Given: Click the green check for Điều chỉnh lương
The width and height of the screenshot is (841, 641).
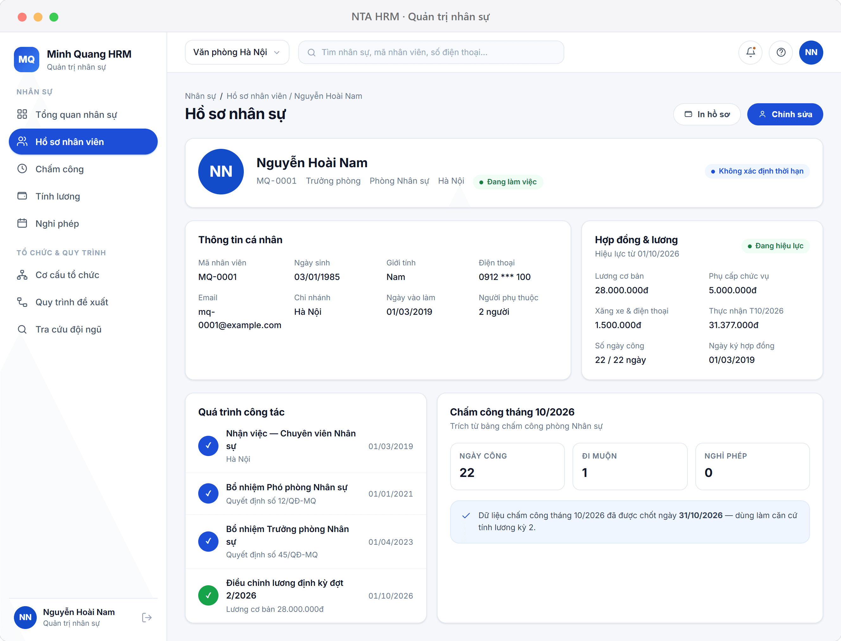Looking at the screenshot, I should [x=208, y=595].
